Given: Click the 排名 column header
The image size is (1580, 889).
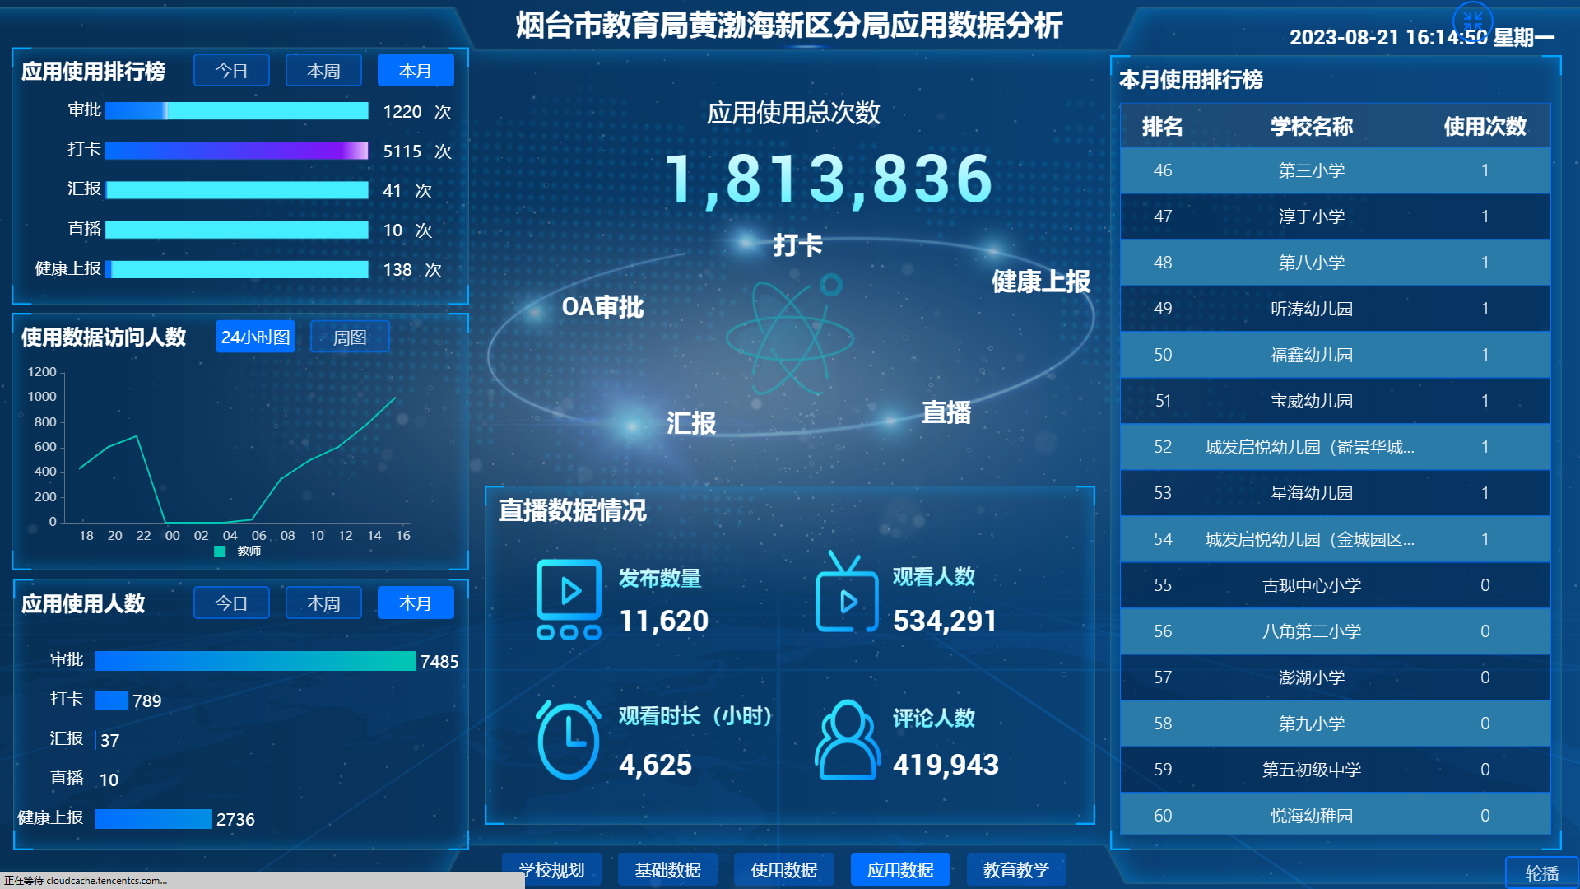Looking at the screenshot, I should [x=1162, y=126].
